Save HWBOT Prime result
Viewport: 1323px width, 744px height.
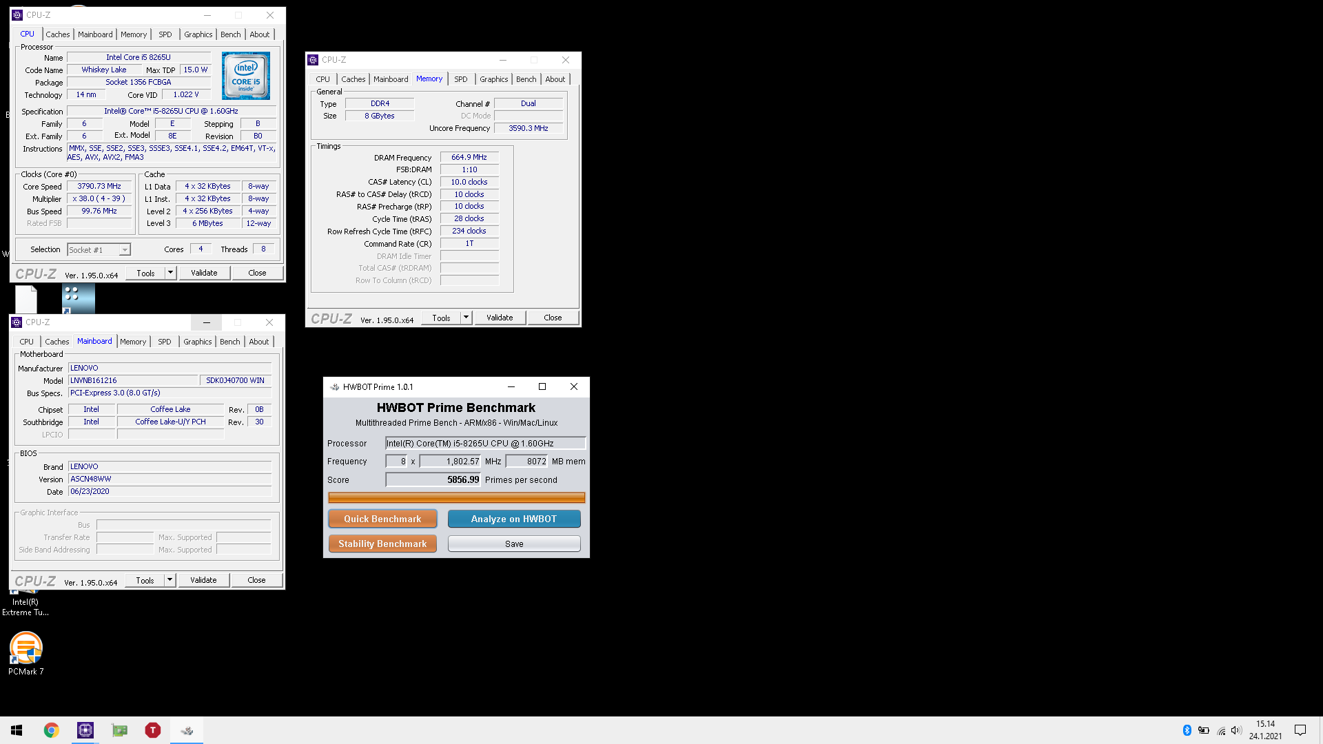point(514,544)
